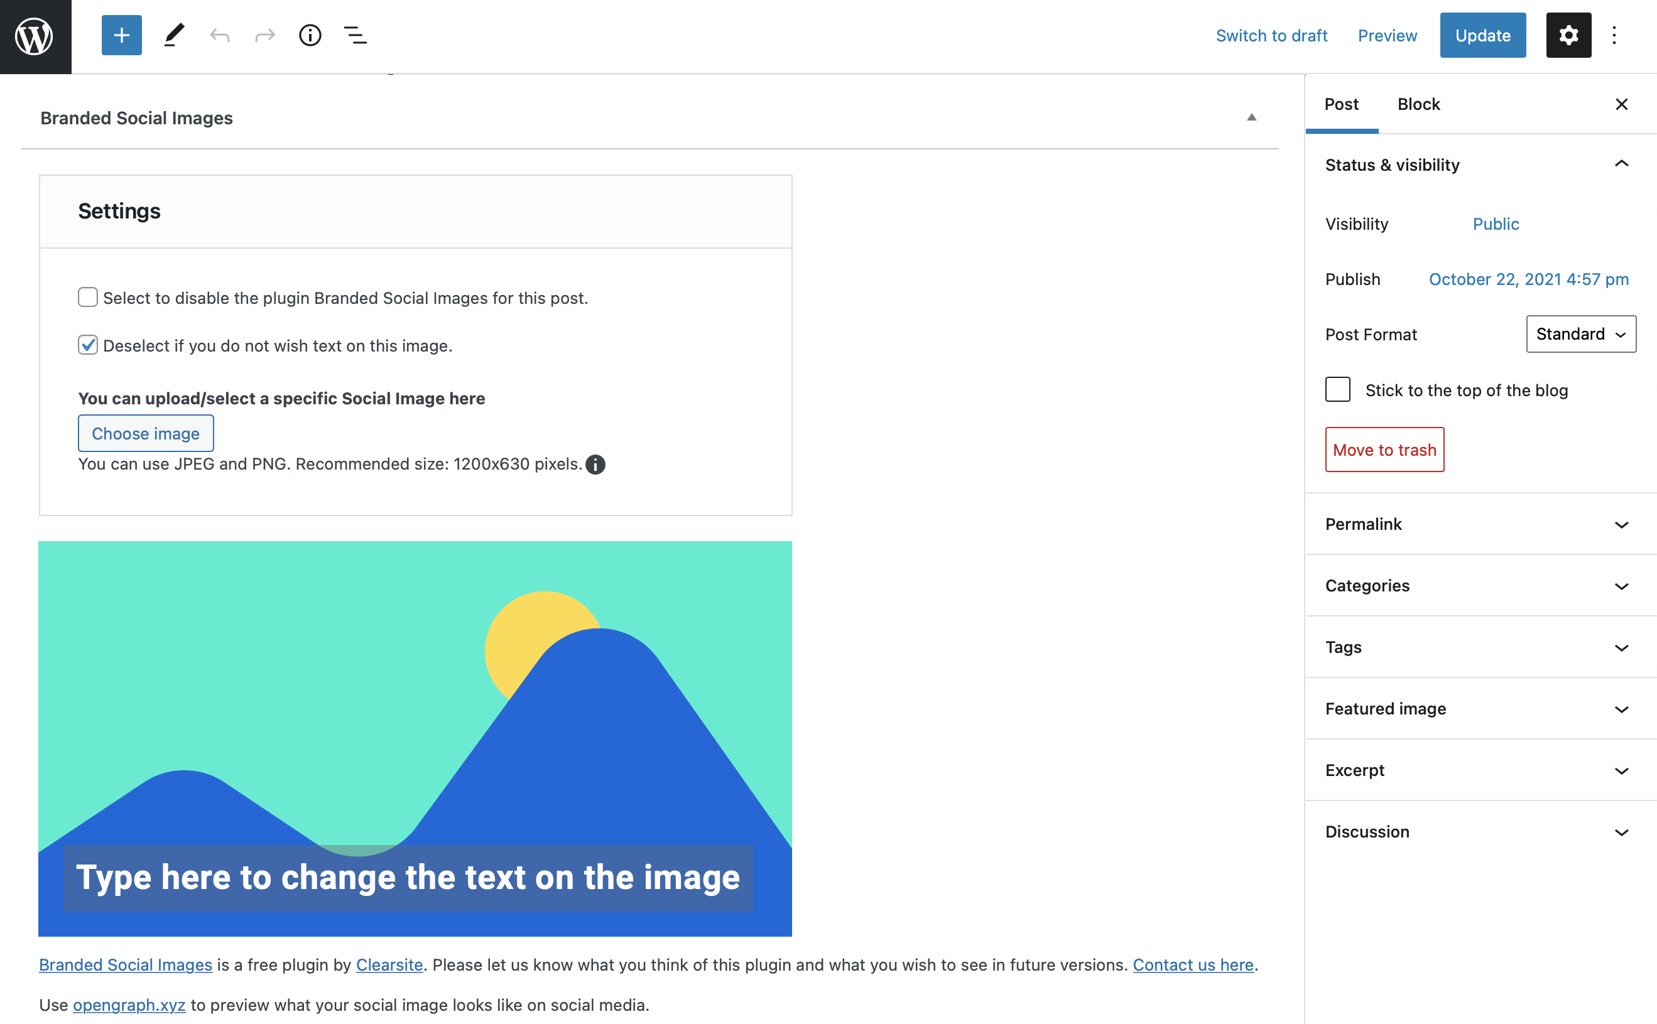The width and height of the screenshot is (1657, 1024).
Task: Click the block inserter plus button
Action: click(121, 35)
